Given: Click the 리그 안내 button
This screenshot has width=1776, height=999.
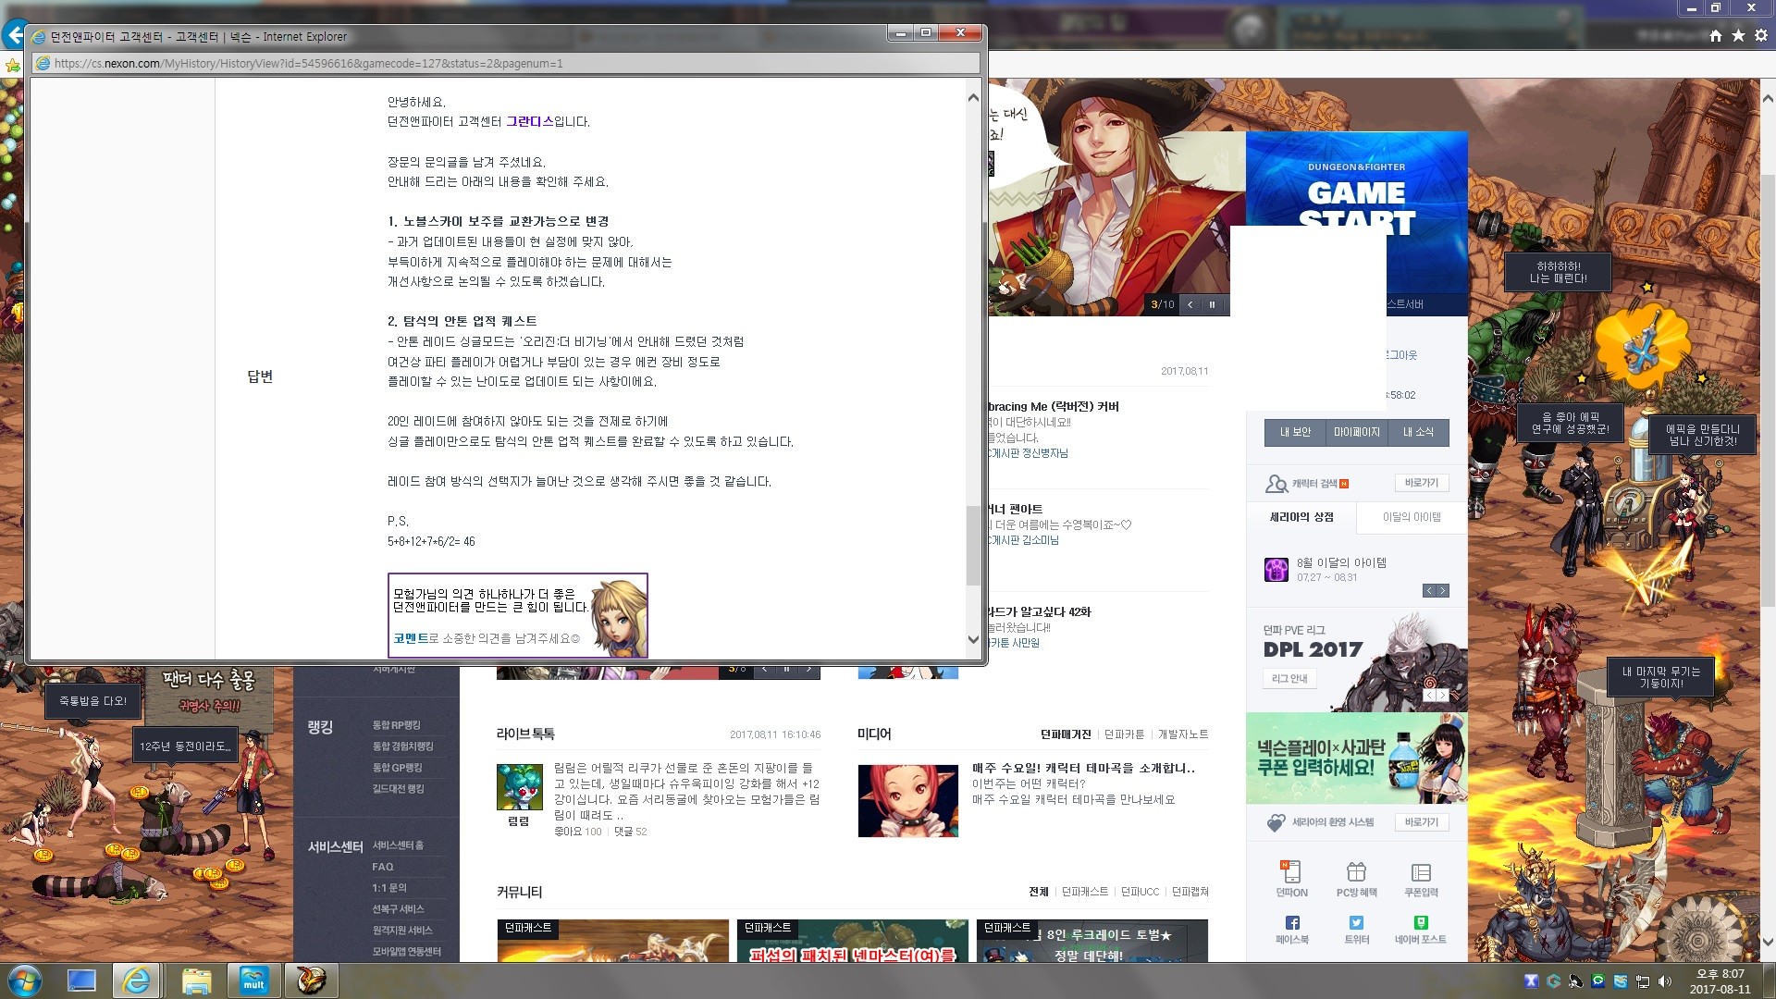Looking at the screenshot, I should point(1289,679).
